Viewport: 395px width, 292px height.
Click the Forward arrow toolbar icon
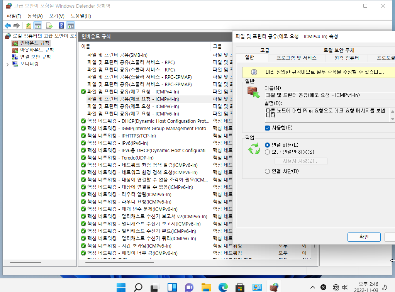pos(17,25)
